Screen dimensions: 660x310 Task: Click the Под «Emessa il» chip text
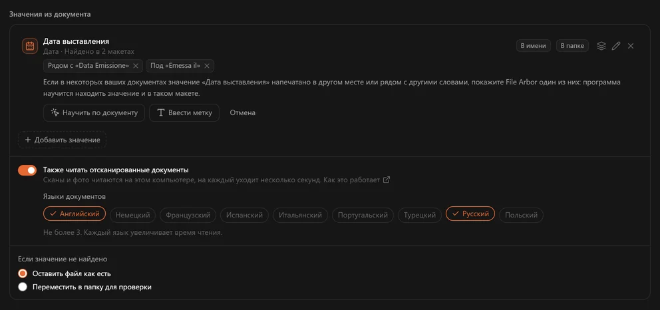[x=175, y=66]
